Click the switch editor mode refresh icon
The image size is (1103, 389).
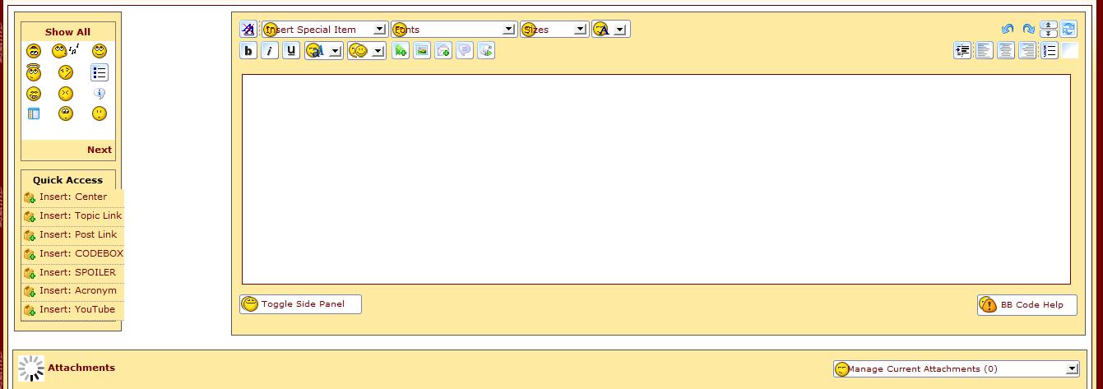point(1068,29)
